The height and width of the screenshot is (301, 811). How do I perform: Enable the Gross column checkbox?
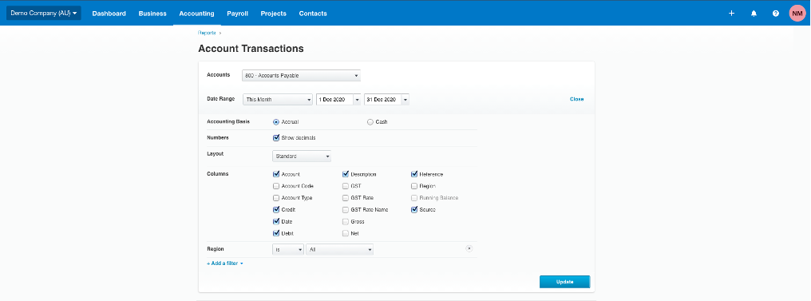[x=346, y=221]
